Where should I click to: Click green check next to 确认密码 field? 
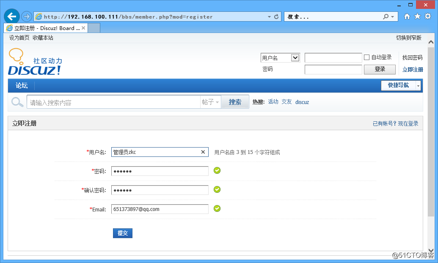tap(217, 189)
